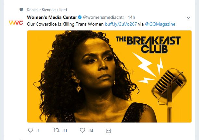Click the reply count of 1
199x140 pixels.
click(38, 131)
